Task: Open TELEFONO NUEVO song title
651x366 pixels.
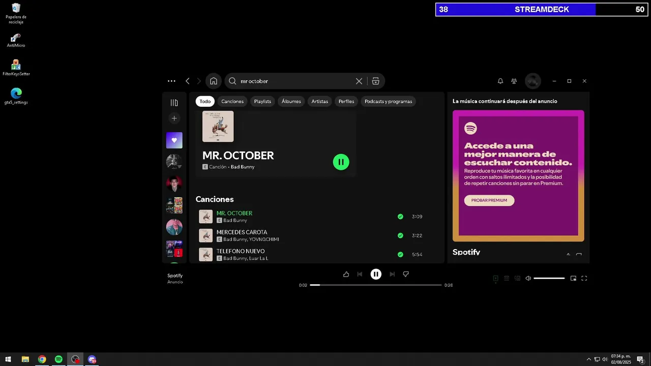Action: pyautogui.click(x=241, y=251)
